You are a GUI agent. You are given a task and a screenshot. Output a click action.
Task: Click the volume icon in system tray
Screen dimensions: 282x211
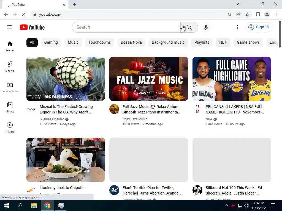point(246,206)
